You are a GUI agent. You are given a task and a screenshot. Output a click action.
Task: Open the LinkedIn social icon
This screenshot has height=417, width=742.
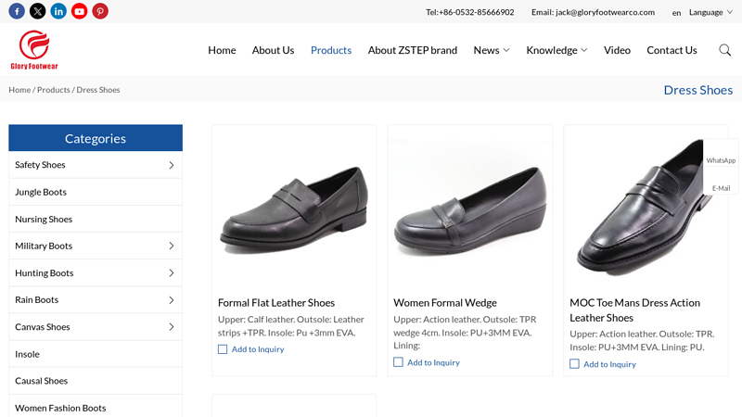click(58, 11)
